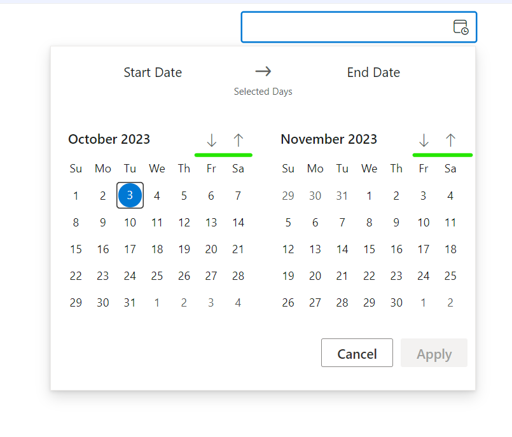Select October 20 in left calendar
Image resolution: width=512 pixels, height=437 pixels.
click(211, 249)
